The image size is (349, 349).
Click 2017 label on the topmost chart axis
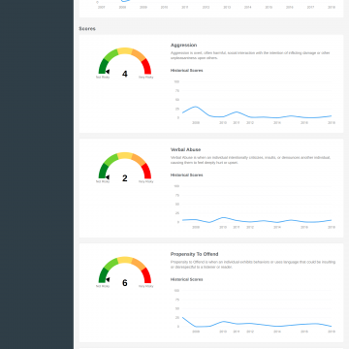pos(310,8)
